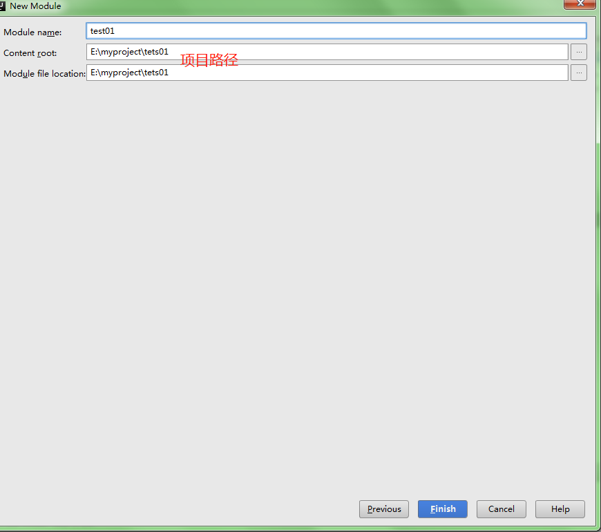Click Finish to create the module

[x=443, y=509]
